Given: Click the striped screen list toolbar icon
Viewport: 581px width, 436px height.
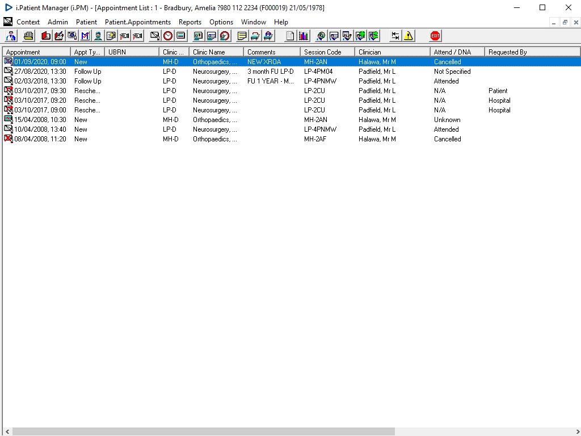Looking at the screenshot, I should [x=181, y=36].
